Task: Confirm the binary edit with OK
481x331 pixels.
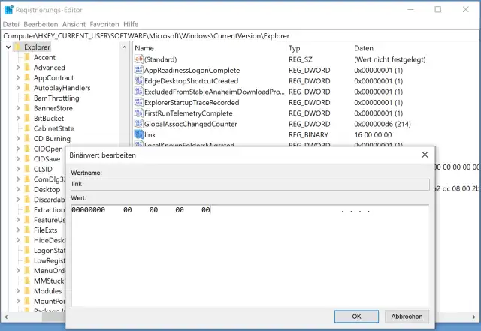Action: (356, 316)
